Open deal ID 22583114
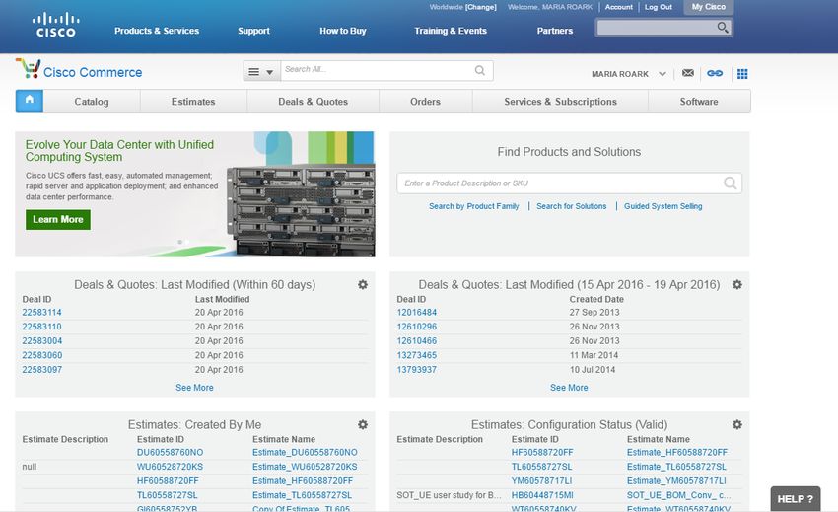Image resolution: width=838 pixels, height=512 pixels. coord(42,312)
